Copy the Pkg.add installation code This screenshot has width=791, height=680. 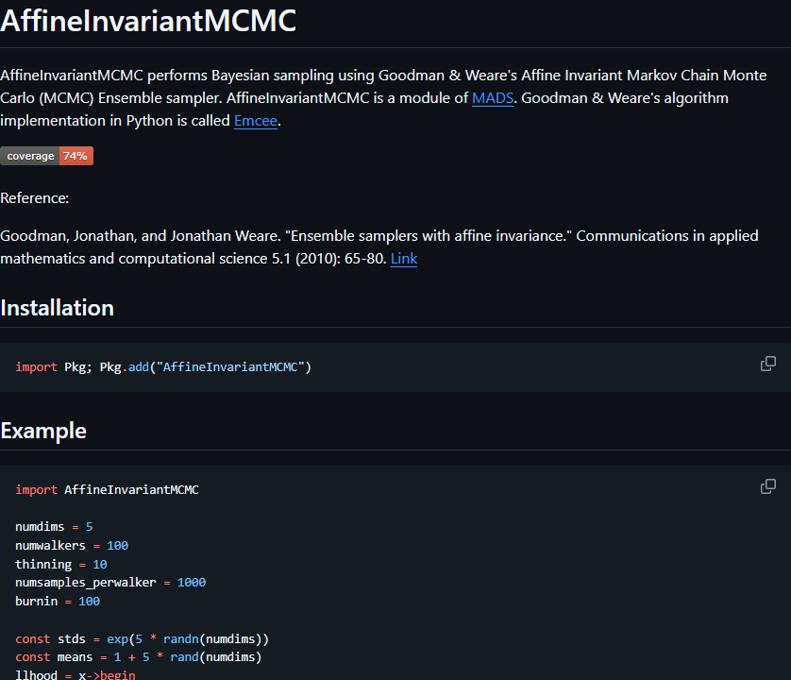tap(767, 364)
